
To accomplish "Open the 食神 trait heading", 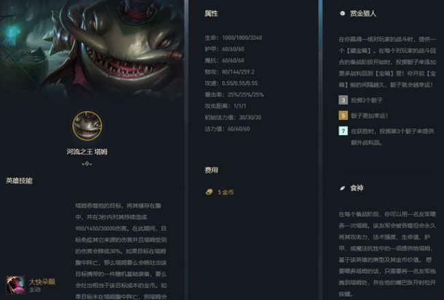I will pyautogui.click(x=357, y=188).
